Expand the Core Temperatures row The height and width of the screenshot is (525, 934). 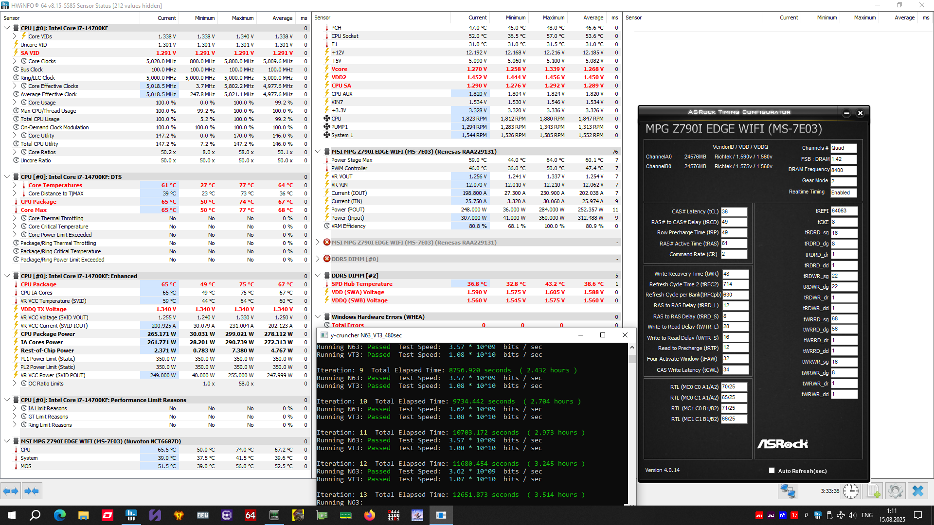point(15,185)
